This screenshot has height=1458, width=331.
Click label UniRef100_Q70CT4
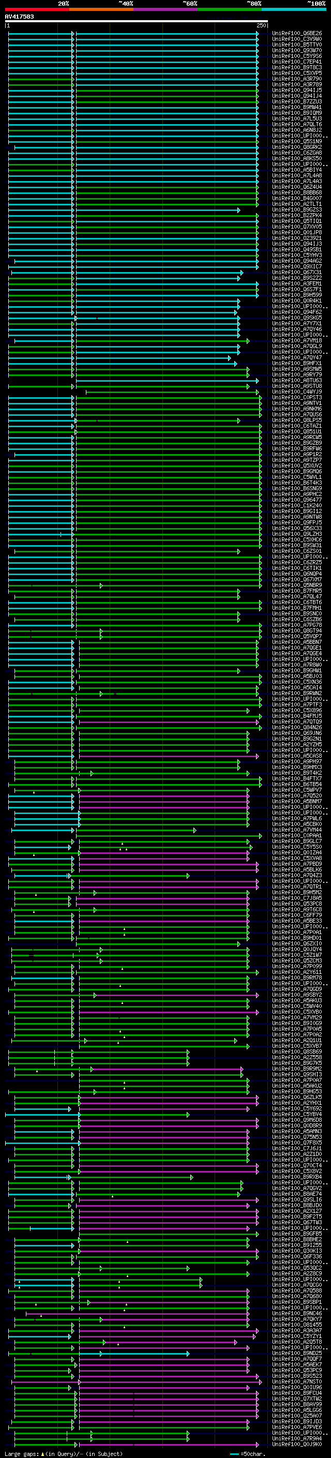coord(297,1165)
